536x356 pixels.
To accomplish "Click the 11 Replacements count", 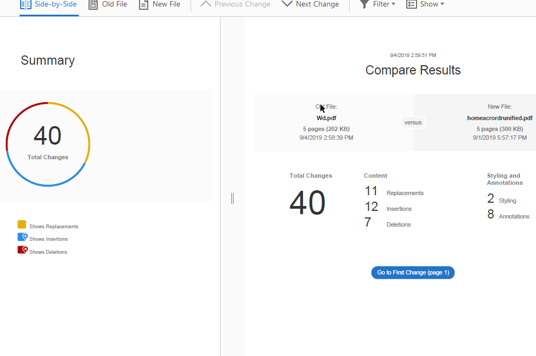I will pyautogui.click(x=371, y=191).
